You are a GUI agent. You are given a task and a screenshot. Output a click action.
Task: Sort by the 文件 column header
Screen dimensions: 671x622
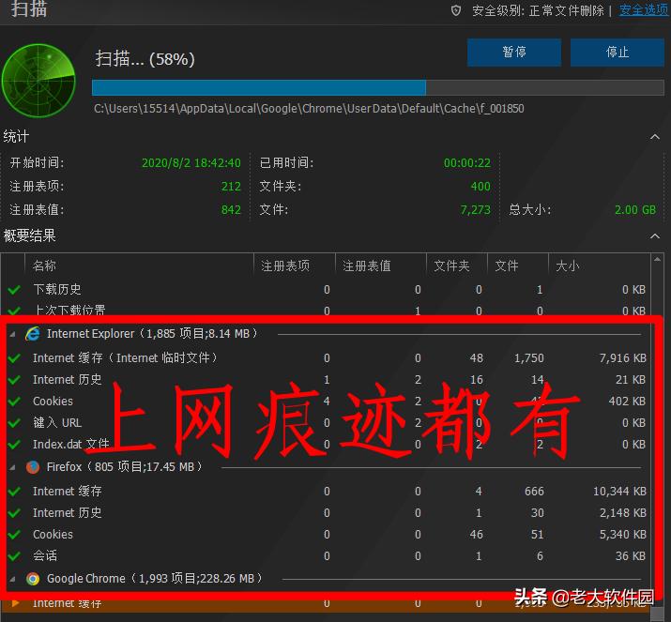point(507,265)
